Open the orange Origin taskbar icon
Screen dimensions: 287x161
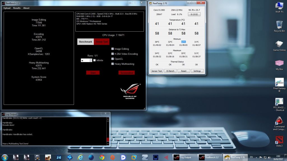coord(112,157)
